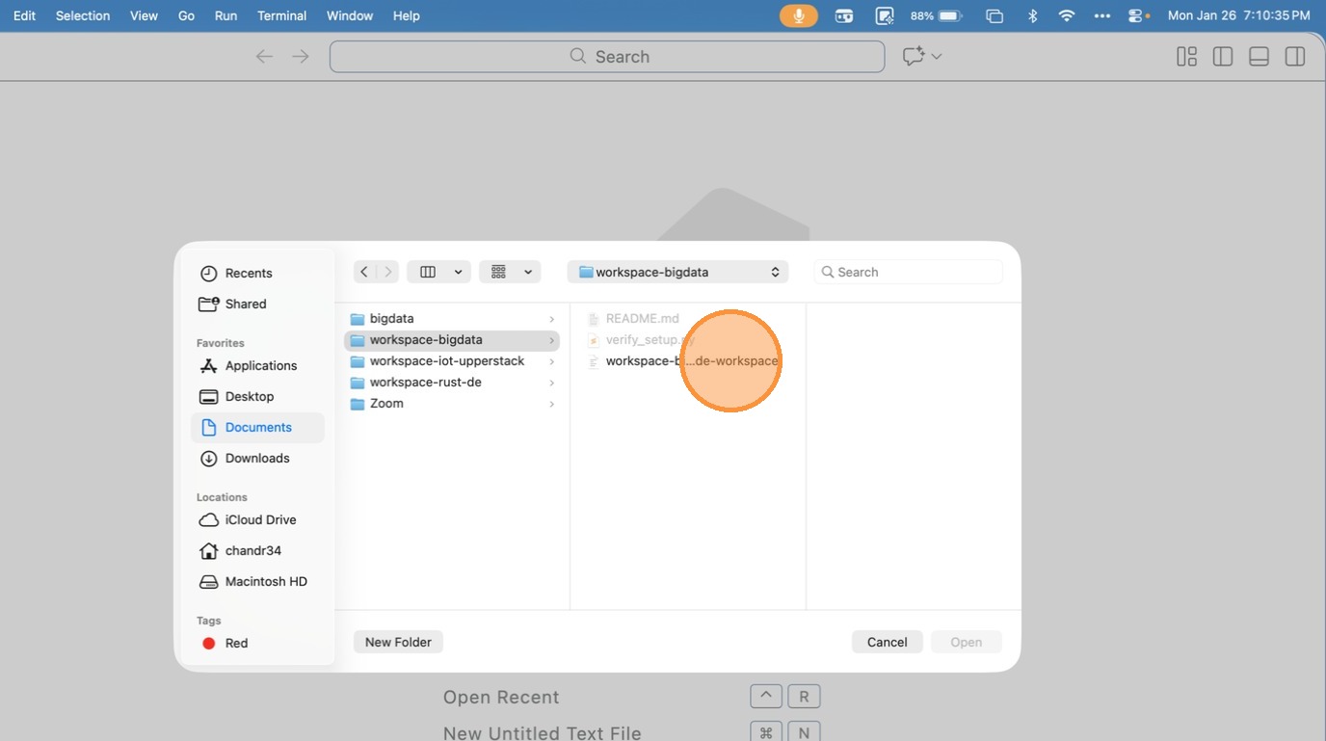Viewport: 1326px width, 741px height.
Task: Click the dialog's forward navigation chevron
Action: tap(388, 272)
